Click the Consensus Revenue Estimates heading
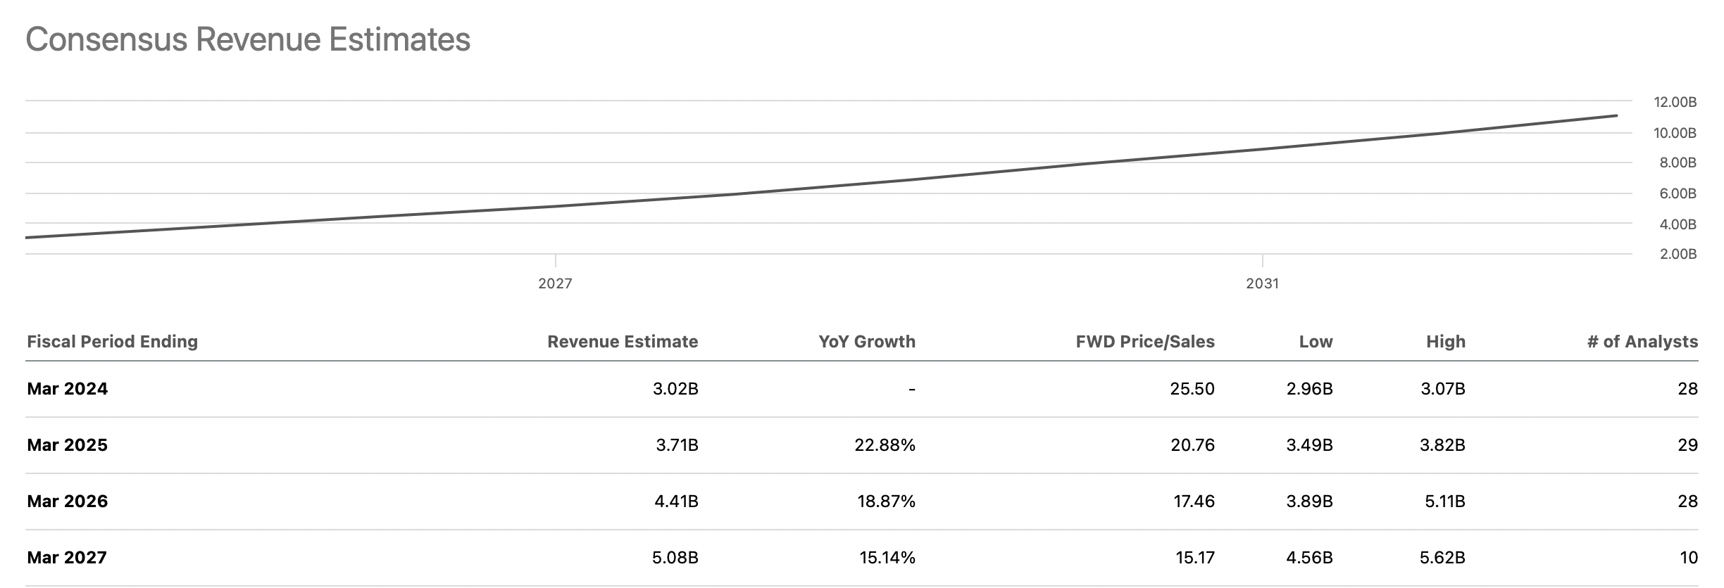The image size is (1724, 588). click(x=248, y=39)
